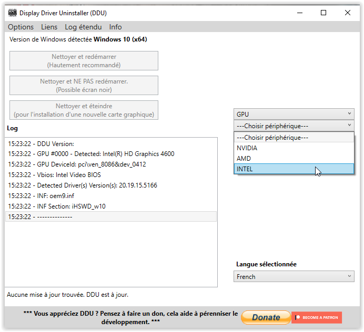Screen dimensions: 364x332
Task: Select the Detected Driver(s) Version log line
Action: coord(111,185)
